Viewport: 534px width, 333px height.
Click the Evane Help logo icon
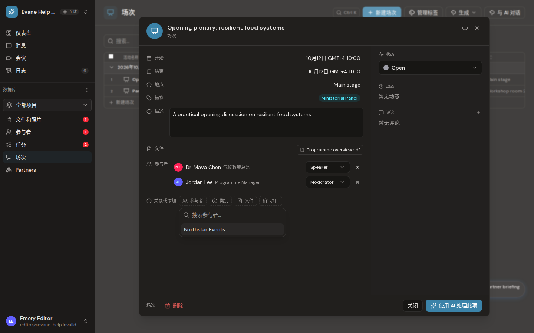click(x=12, y=12)
